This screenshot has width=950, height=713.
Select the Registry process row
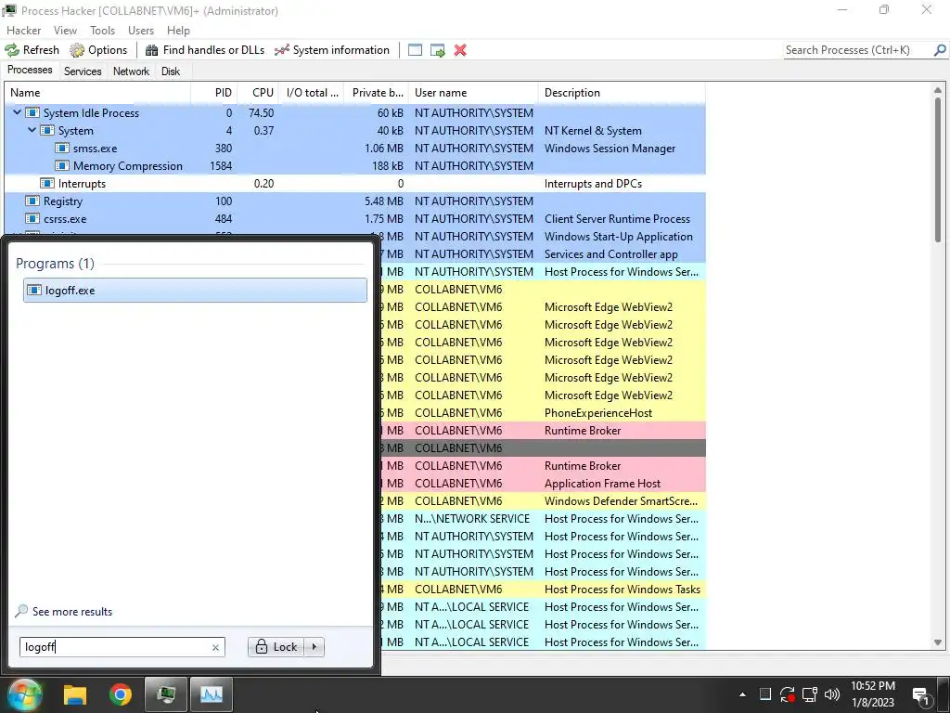click(355, 201)
